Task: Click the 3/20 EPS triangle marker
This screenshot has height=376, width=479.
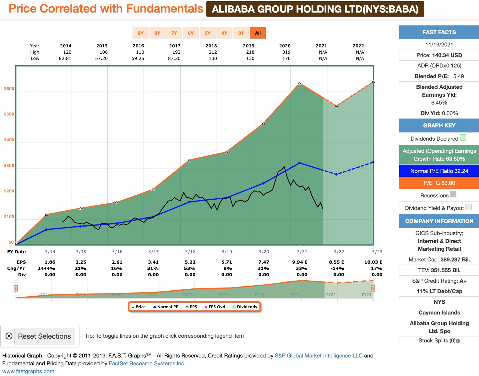Action: tap(263, 123)
